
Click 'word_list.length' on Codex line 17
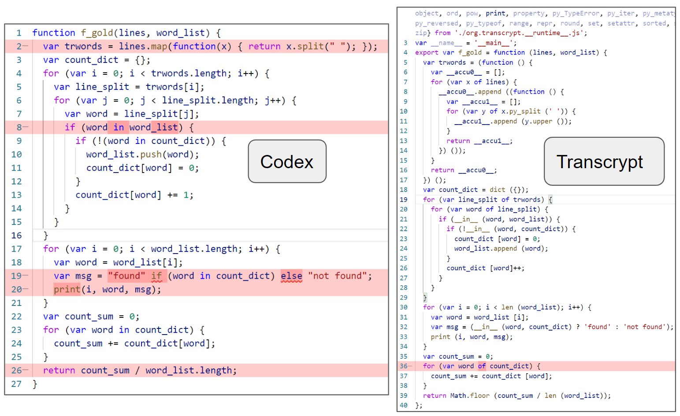[x=195, y=249]
